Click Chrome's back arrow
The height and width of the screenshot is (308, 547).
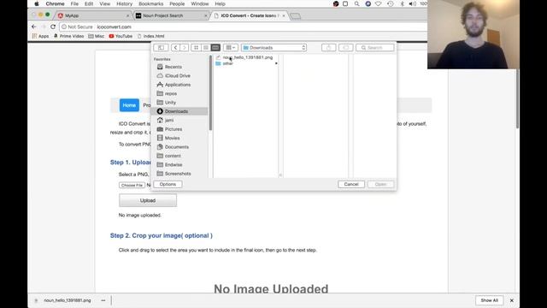[34, 27]
